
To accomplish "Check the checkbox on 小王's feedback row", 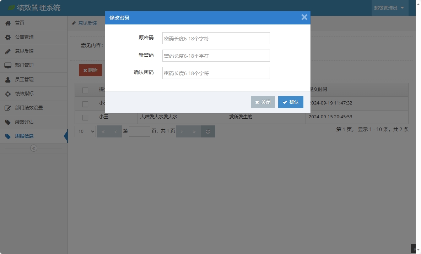I will click(x=85, y=117).
